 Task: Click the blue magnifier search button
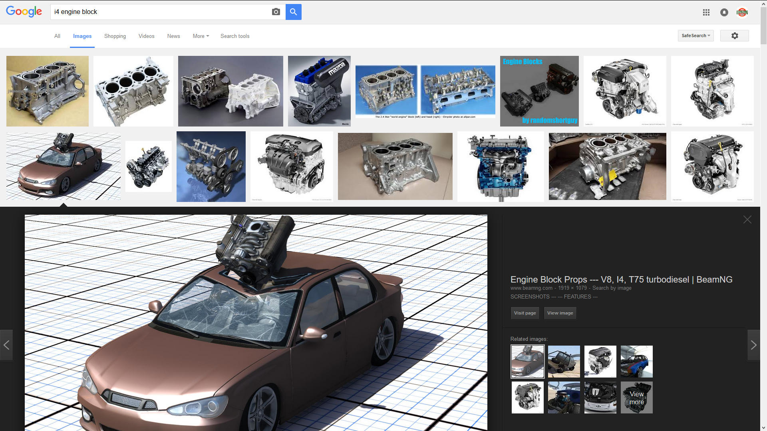pos(294,12)
